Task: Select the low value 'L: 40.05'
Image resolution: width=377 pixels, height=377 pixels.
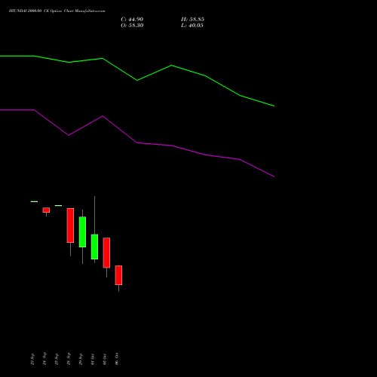Action: point(192,26)
